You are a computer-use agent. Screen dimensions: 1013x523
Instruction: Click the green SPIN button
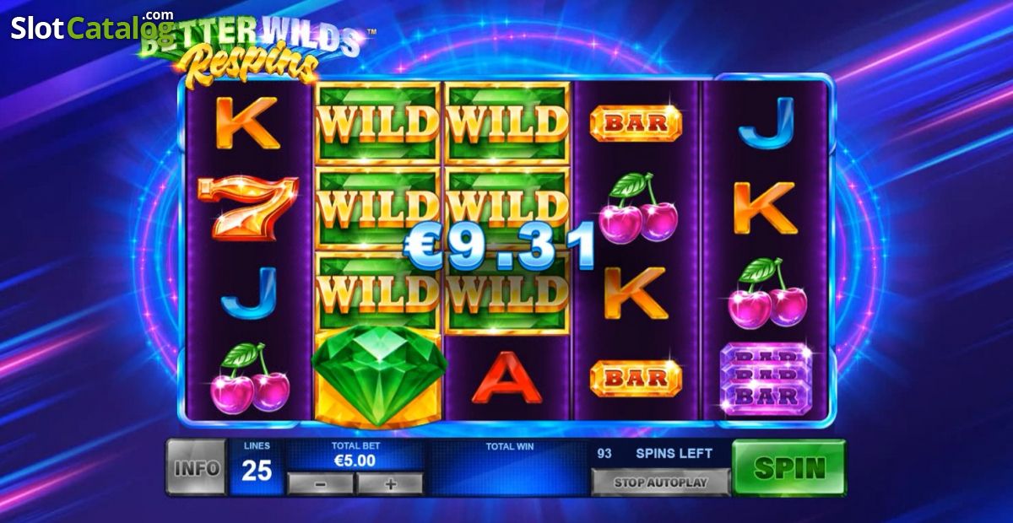788,467
